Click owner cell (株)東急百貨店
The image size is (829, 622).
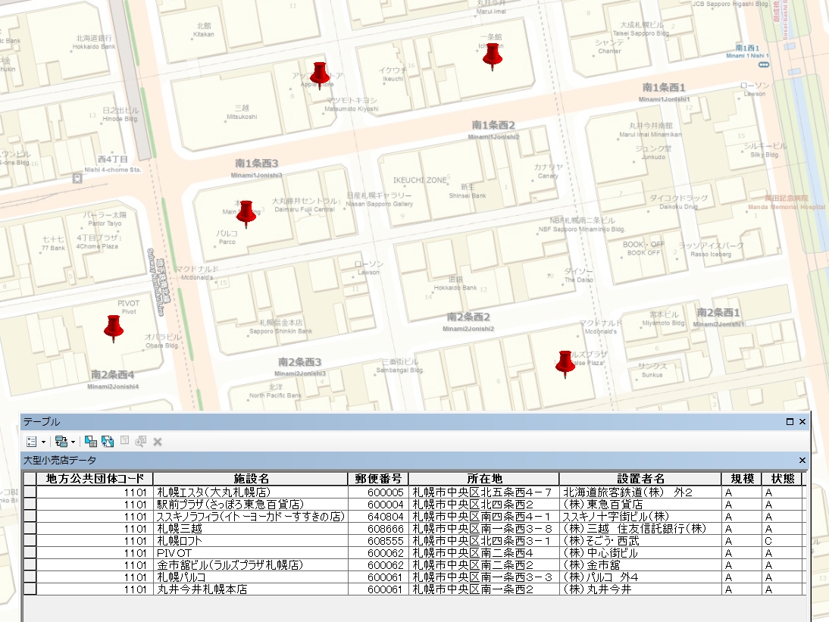pos(640,504)
